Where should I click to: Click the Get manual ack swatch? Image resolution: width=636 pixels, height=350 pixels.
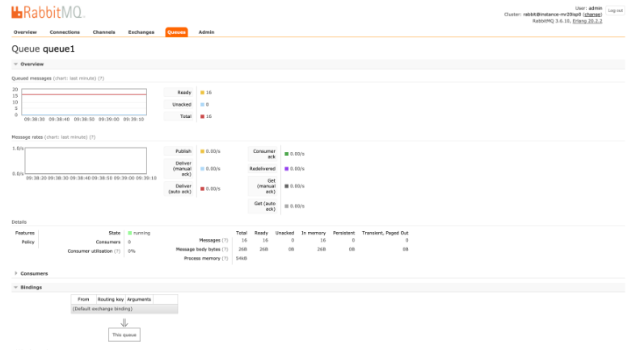[286, 186]
